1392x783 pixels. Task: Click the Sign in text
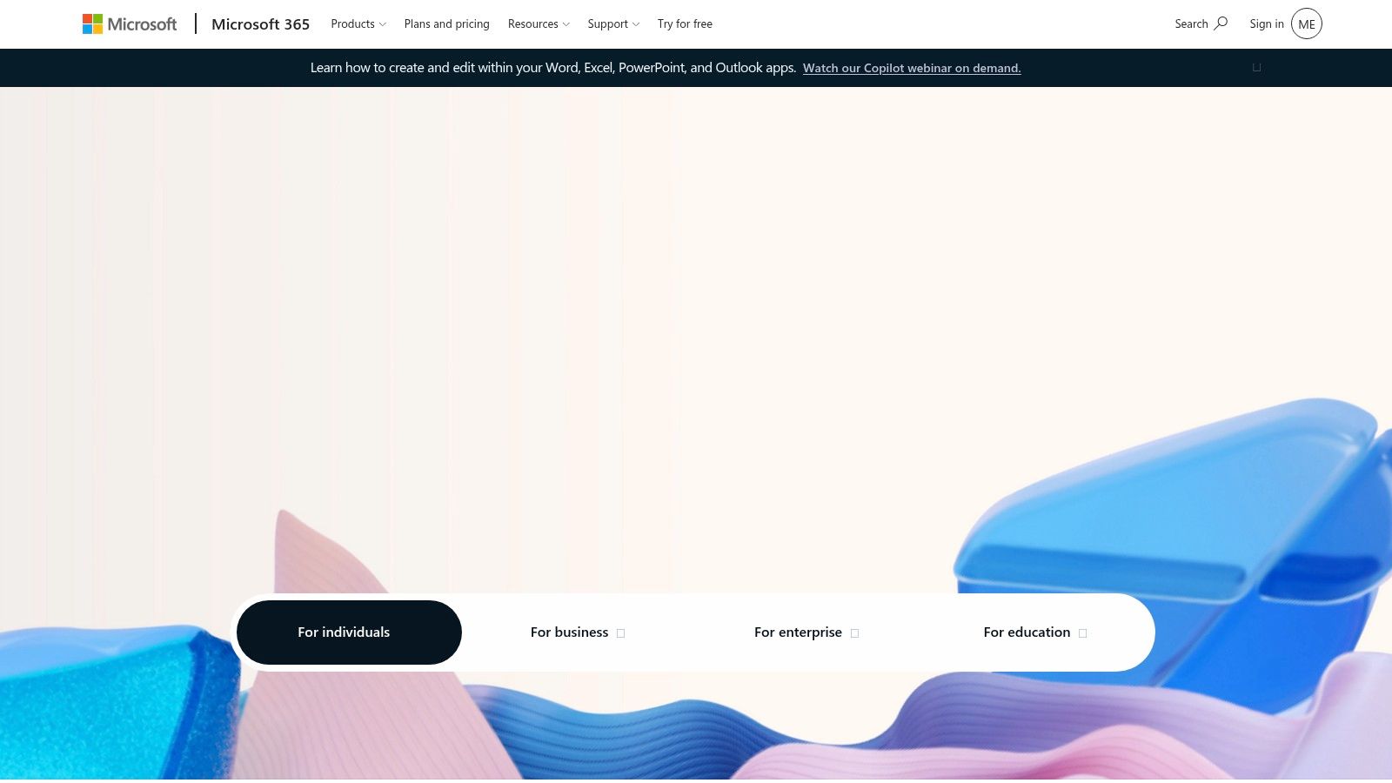click(1266, 24)
